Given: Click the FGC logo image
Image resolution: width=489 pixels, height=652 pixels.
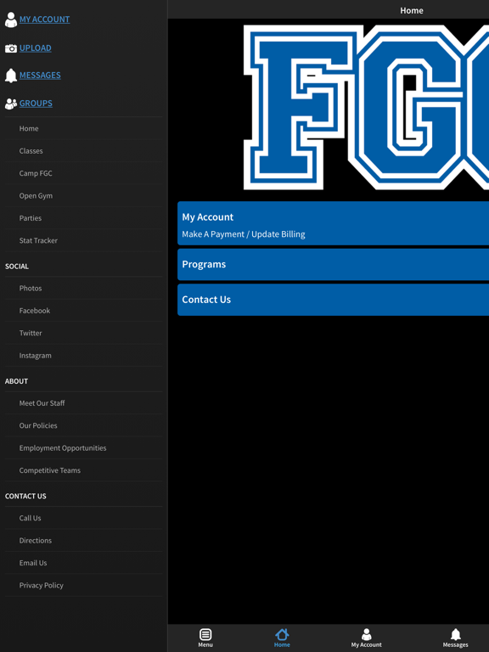Looking at the screenshot, I should point(366,107).
